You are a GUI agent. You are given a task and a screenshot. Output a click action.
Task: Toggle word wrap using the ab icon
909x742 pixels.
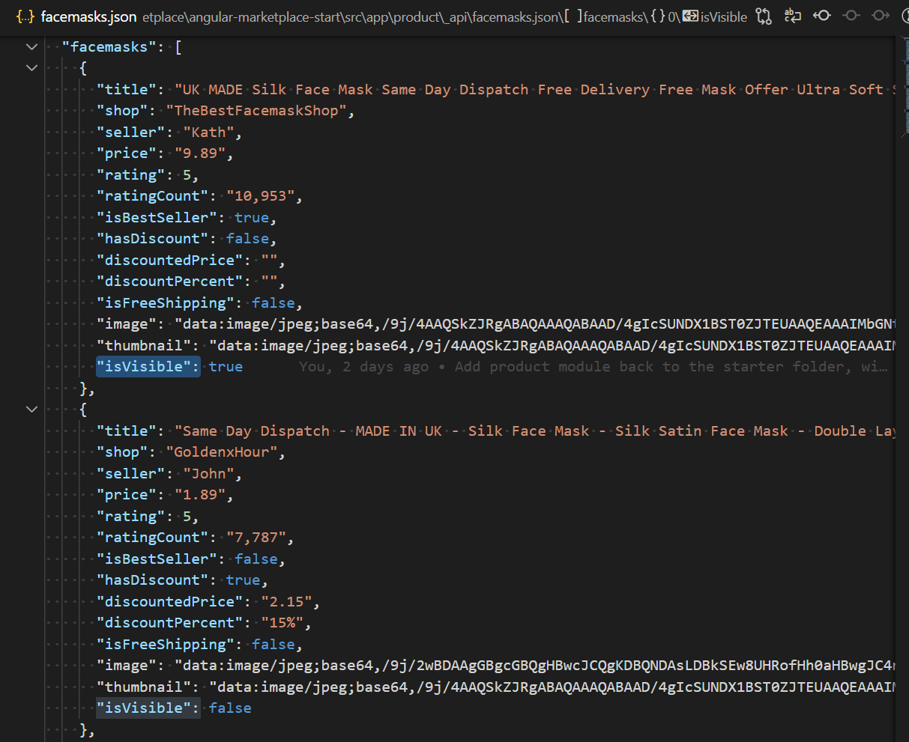792,15
